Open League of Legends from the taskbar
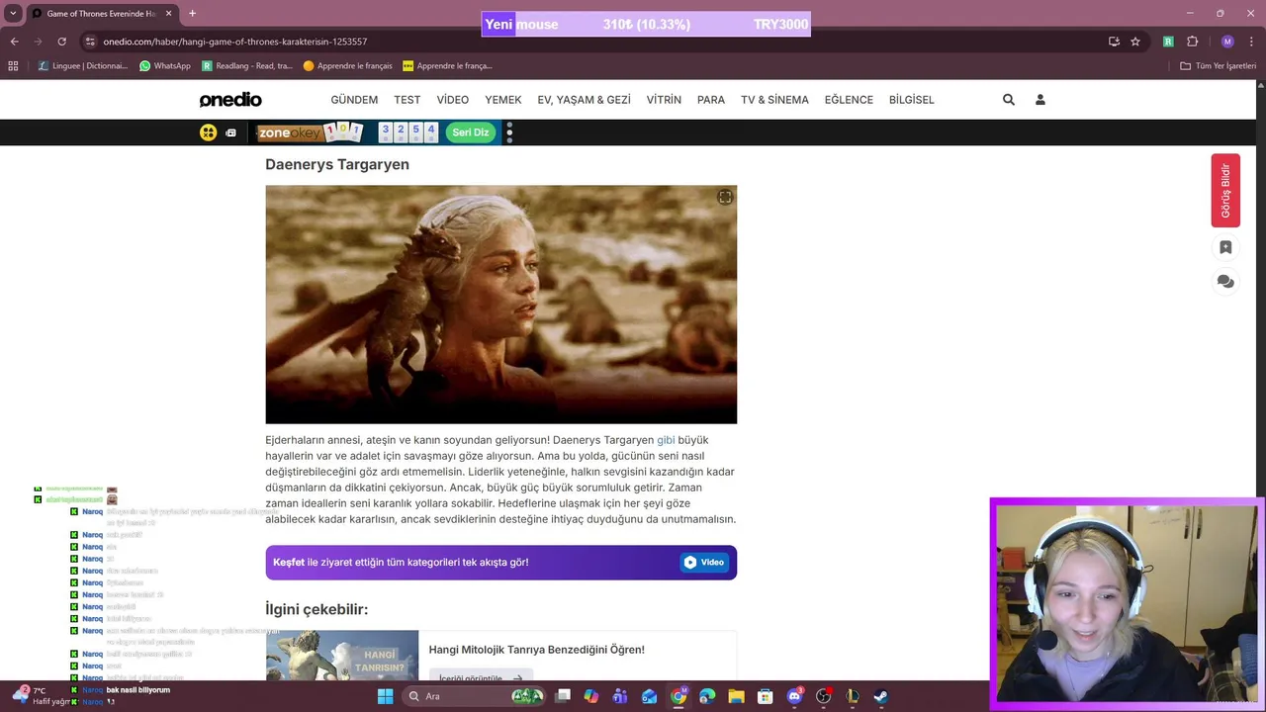This screenshot has height=712, width=1266. click(852, 696)
